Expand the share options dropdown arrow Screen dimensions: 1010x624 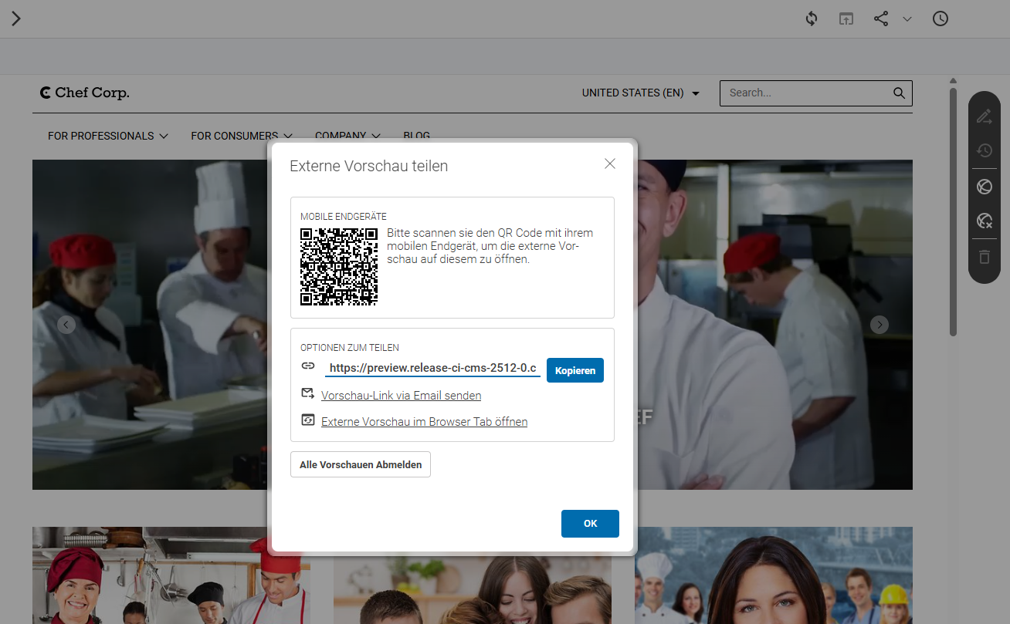[907, 19]
